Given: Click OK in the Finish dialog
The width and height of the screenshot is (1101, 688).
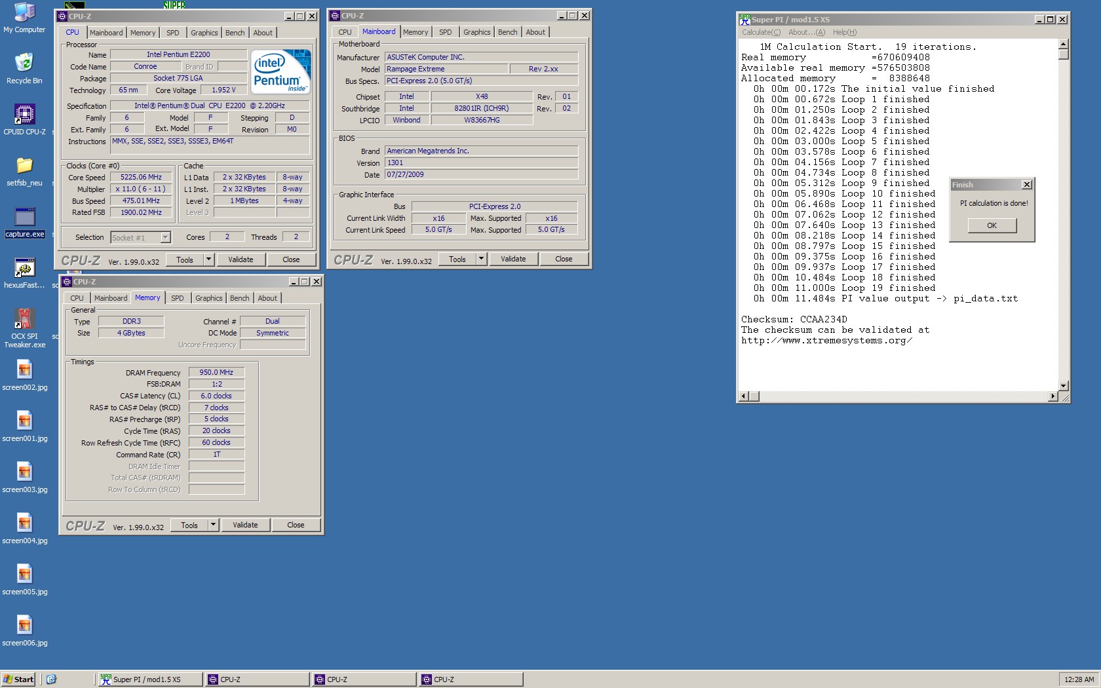Looking at the screenshot, I should tap(992, 225).
